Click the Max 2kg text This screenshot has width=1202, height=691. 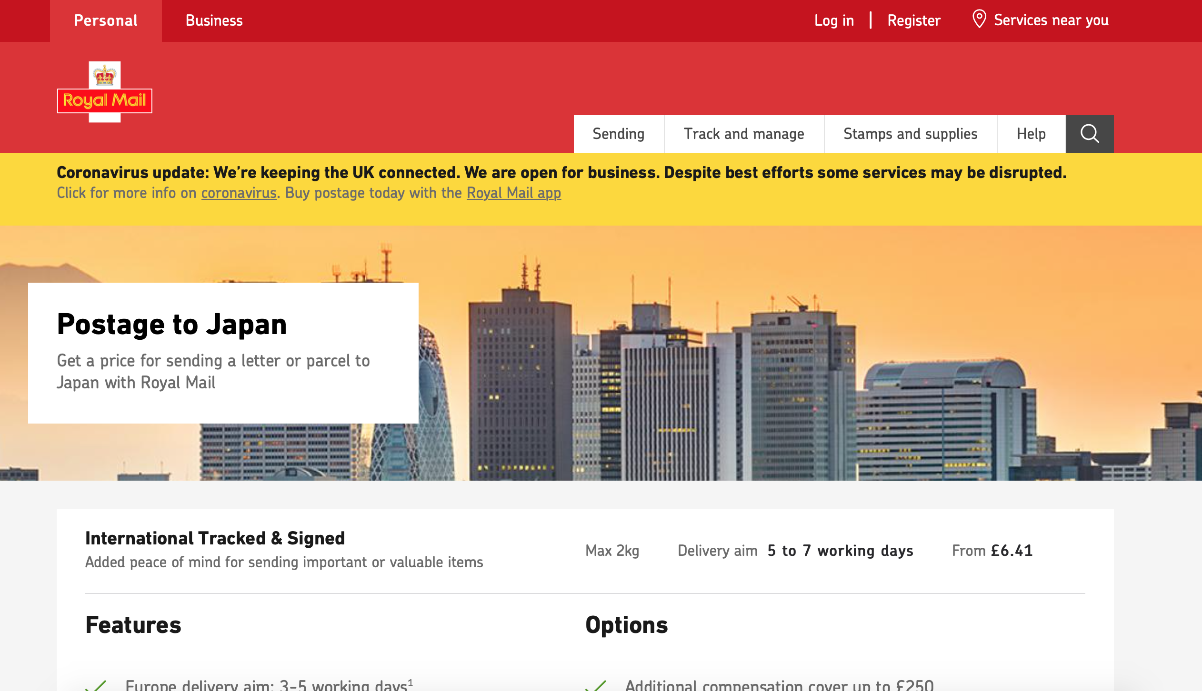click(x=612, y=551)
